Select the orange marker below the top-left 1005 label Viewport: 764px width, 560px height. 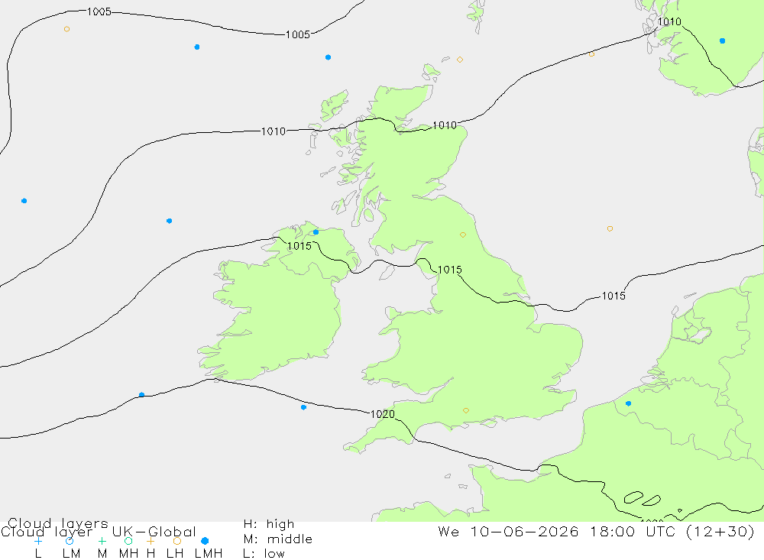[66, 29]
